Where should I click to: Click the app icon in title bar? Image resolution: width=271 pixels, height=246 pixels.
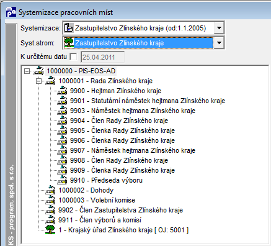11,12
